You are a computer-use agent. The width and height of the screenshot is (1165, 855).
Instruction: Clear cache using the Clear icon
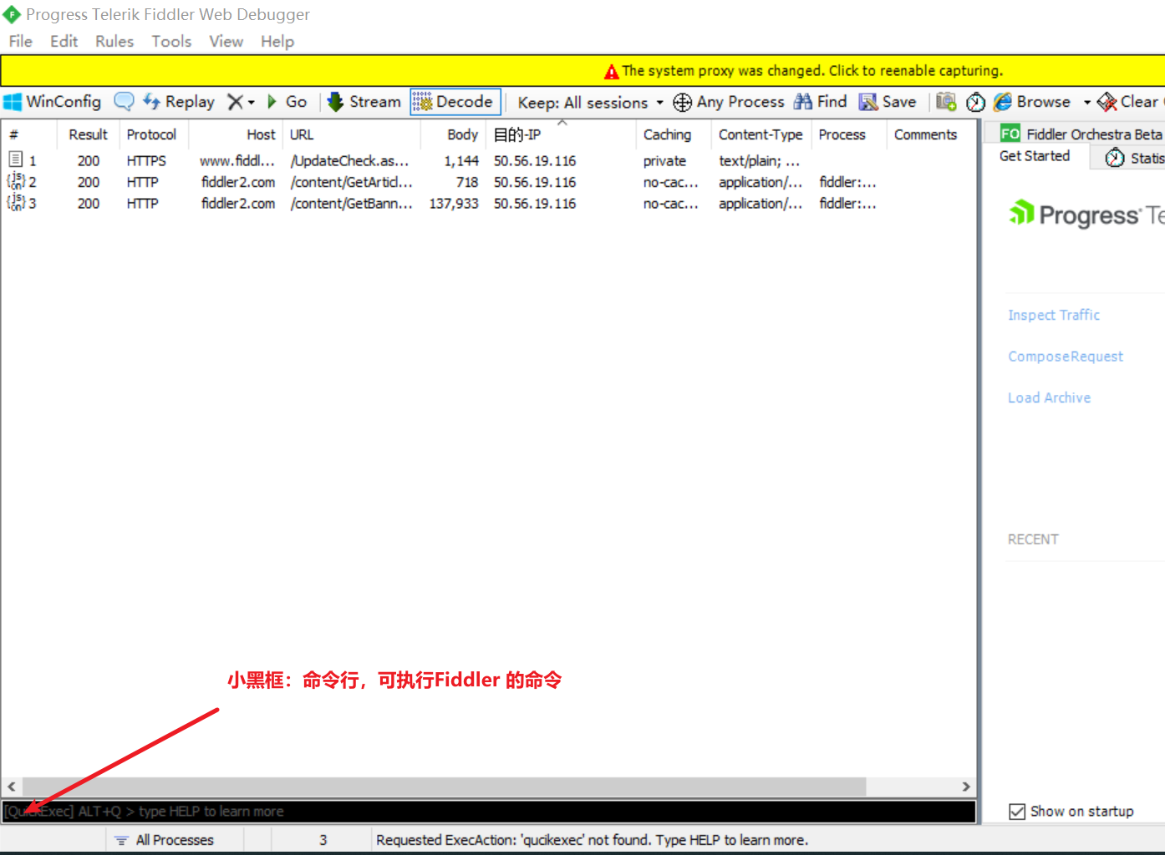pyautogui.click(x=1107, y=102)
